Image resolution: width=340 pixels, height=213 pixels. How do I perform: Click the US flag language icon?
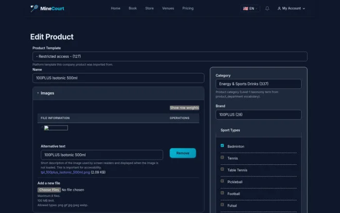245,8
